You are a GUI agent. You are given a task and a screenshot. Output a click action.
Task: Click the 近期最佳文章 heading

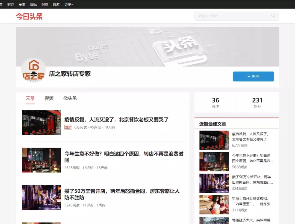[213, 124]
